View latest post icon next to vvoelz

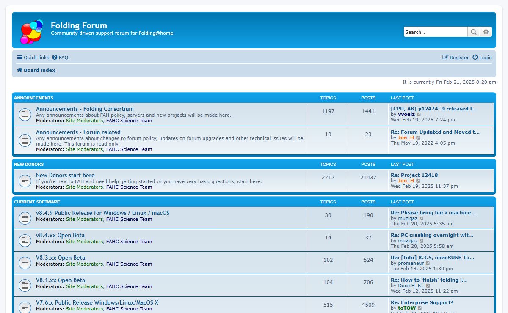pyautogui.click(x=419, y=115)
